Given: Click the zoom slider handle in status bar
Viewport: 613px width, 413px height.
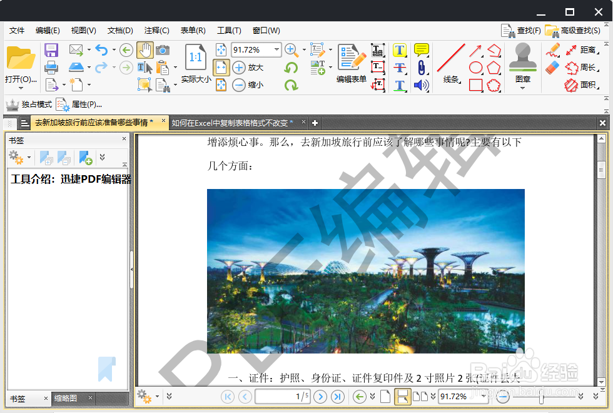Looking at the screenshot, I should pos(541,398).
